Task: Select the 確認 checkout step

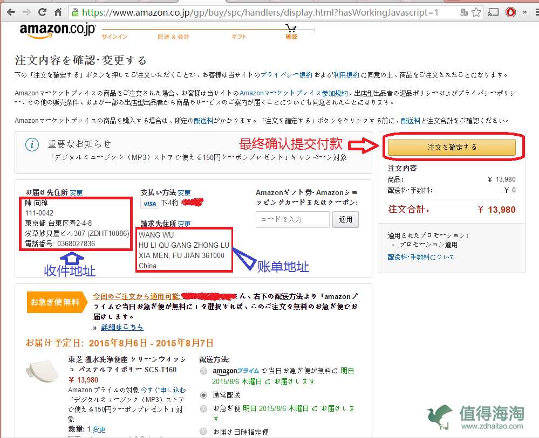Action: [x=291, y=37]
